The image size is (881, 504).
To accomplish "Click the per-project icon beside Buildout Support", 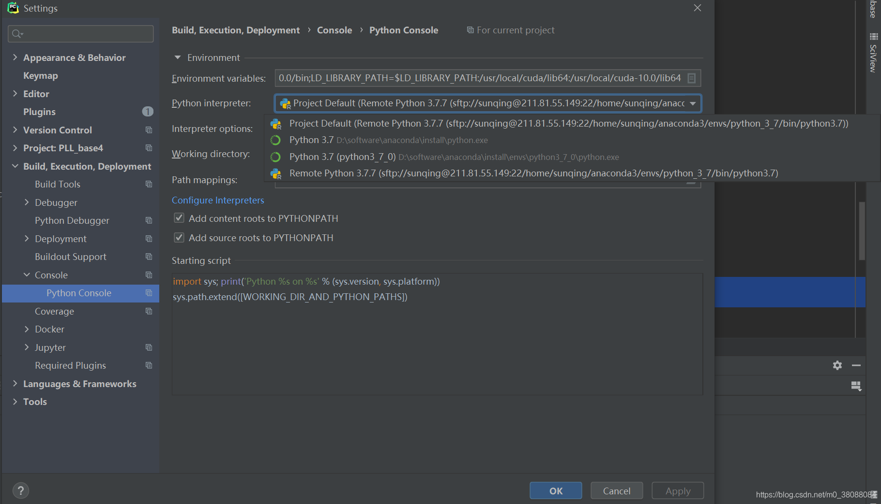I will (149, 257).
